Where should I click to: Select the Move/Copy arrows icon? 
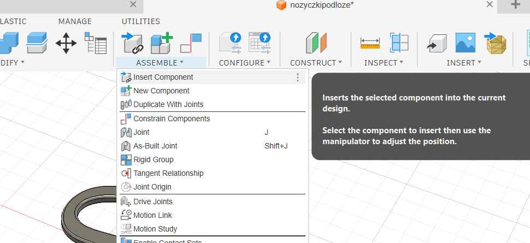(x=66, y=43)
